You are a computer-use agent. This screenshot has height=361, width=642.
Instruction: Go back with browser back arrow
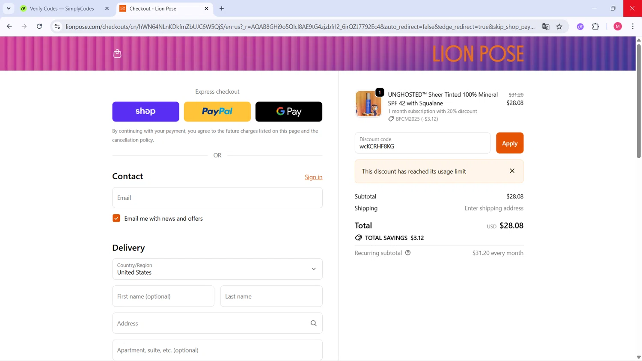tap(9, 27)
